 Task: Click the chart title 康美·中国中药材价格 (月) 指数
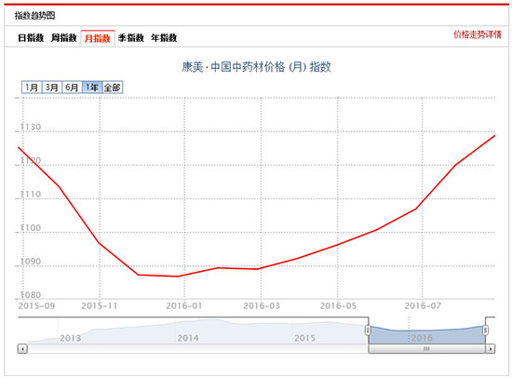click(256, 67)
